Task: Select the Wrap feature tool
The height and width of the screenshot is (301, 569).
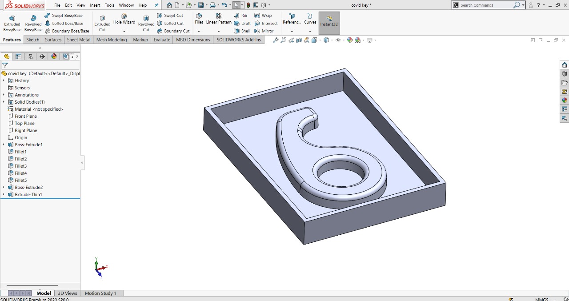Action: [x=263, y=16]
